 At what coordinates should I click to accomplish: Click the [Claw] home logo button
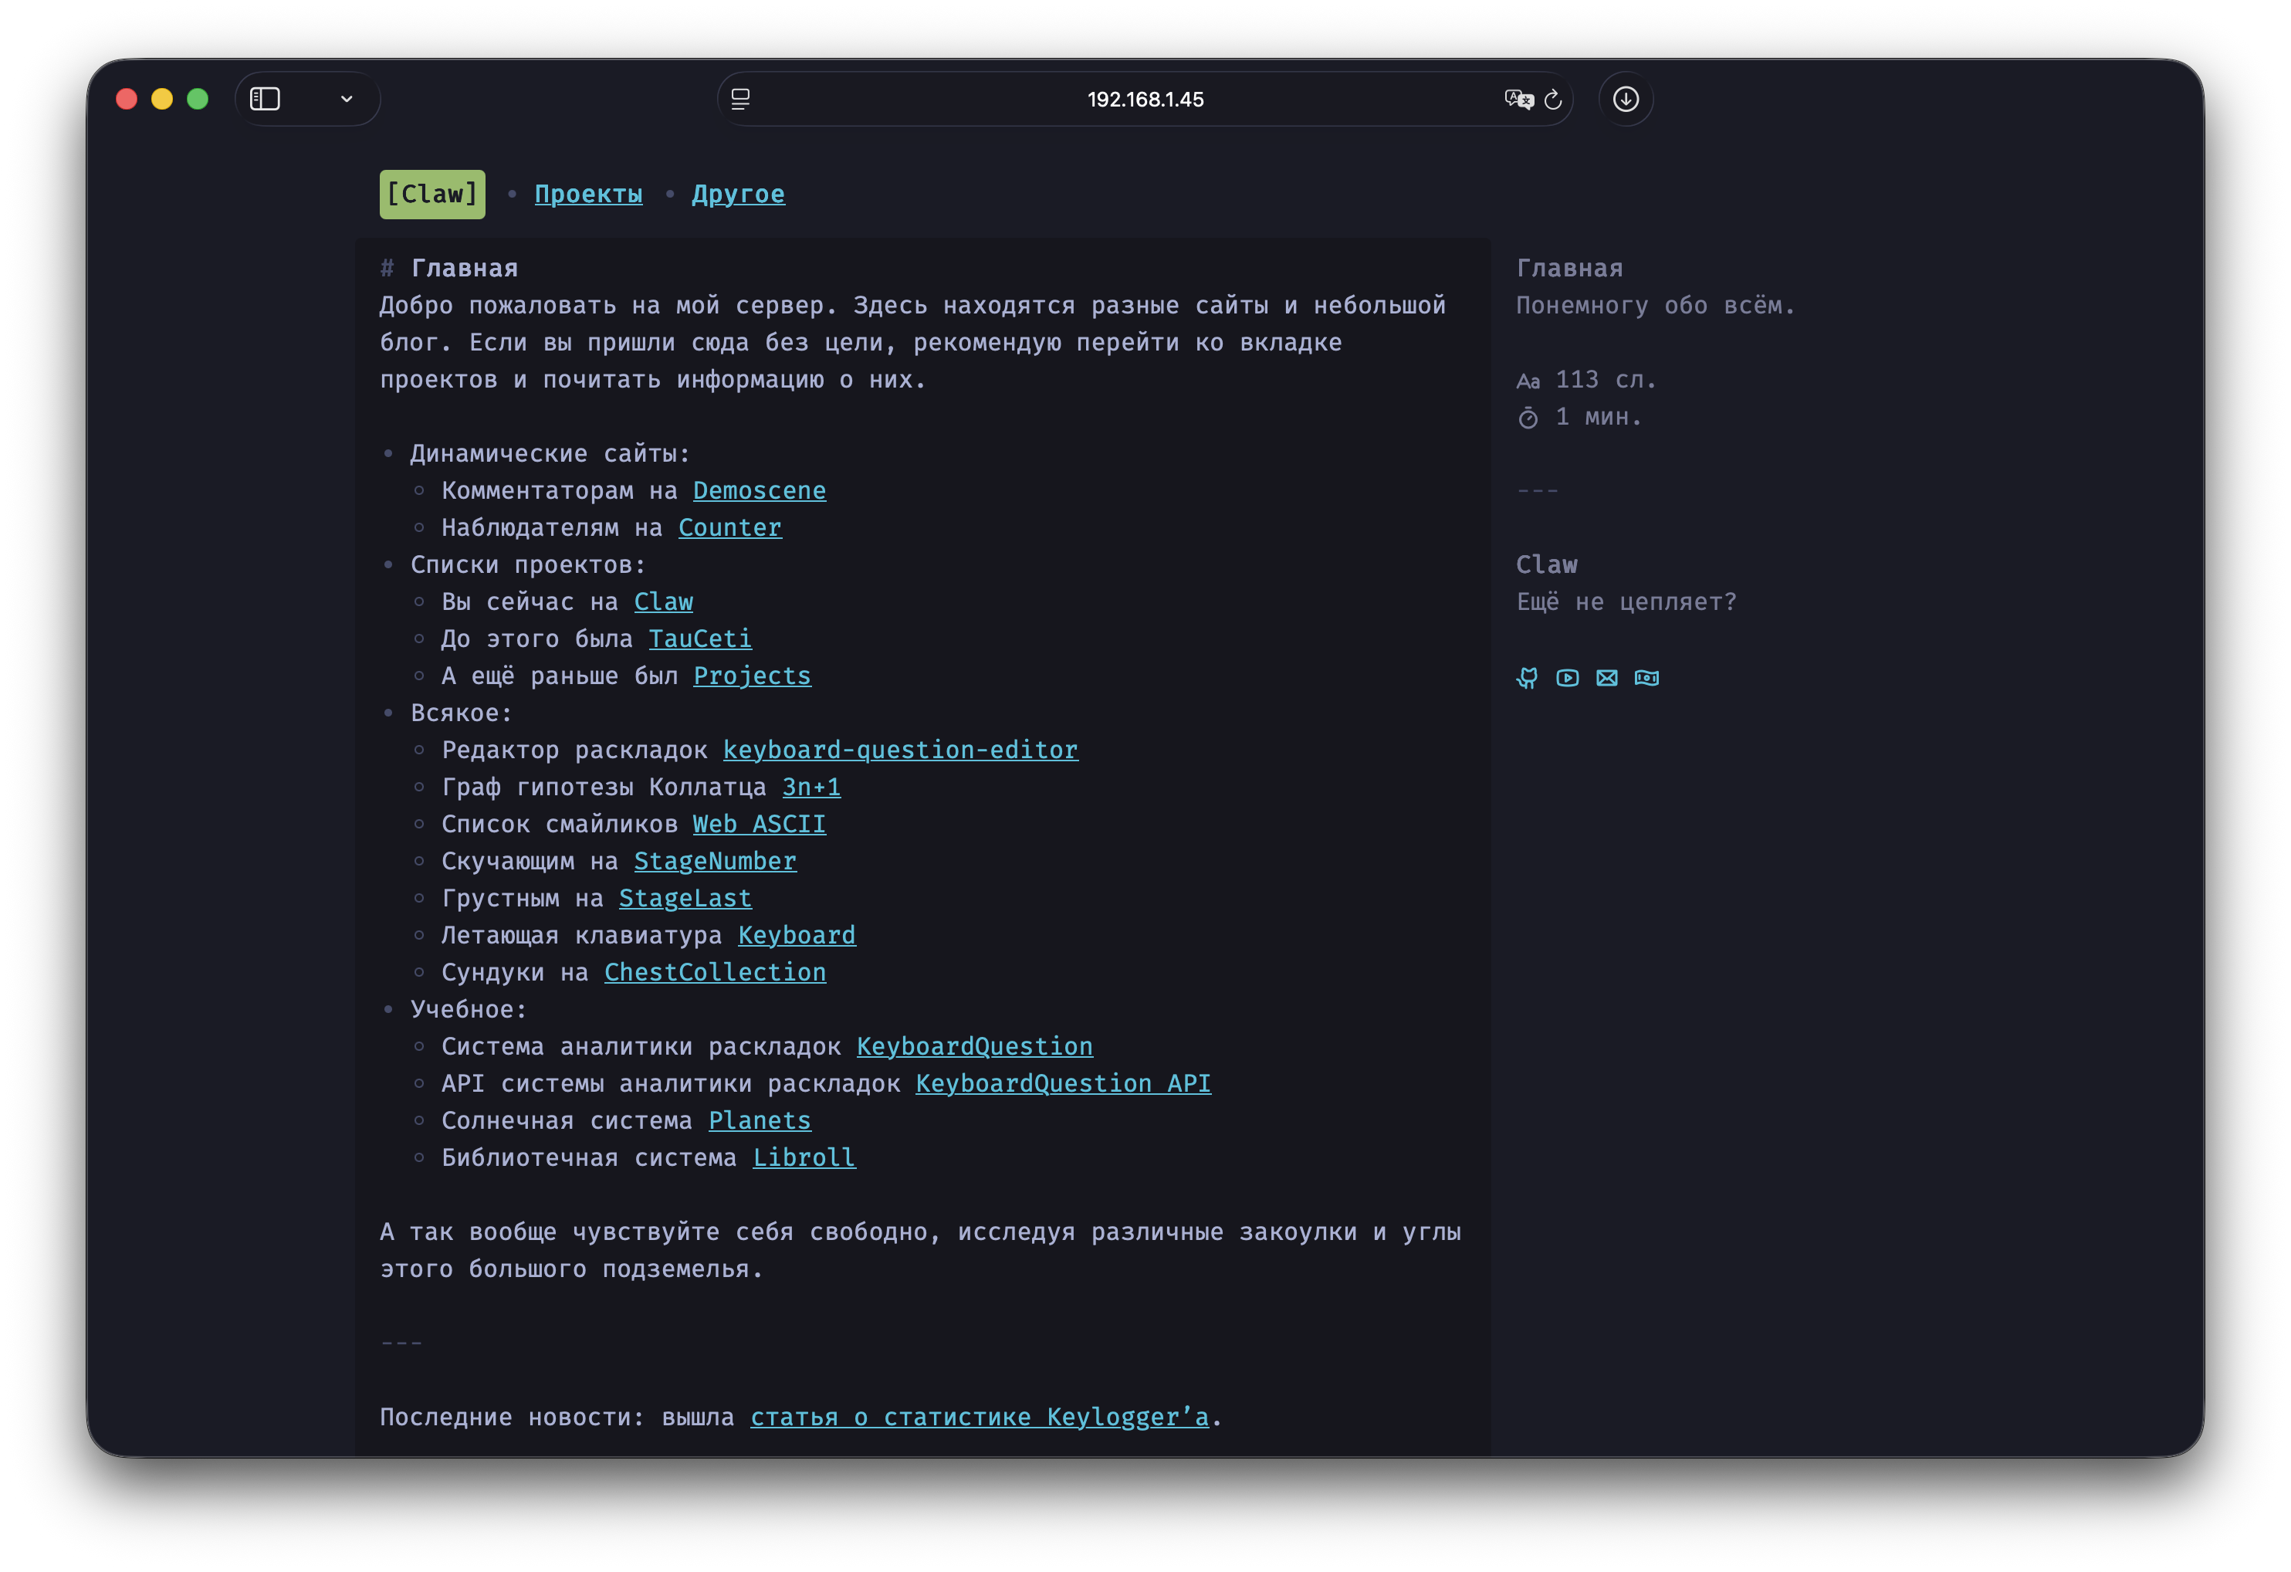pyautogui.click(x=431, y=195)
